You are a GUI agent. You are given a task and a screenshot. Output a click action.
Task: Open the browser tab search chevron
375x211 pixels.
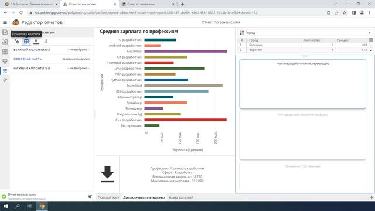(x=336, y=4)
